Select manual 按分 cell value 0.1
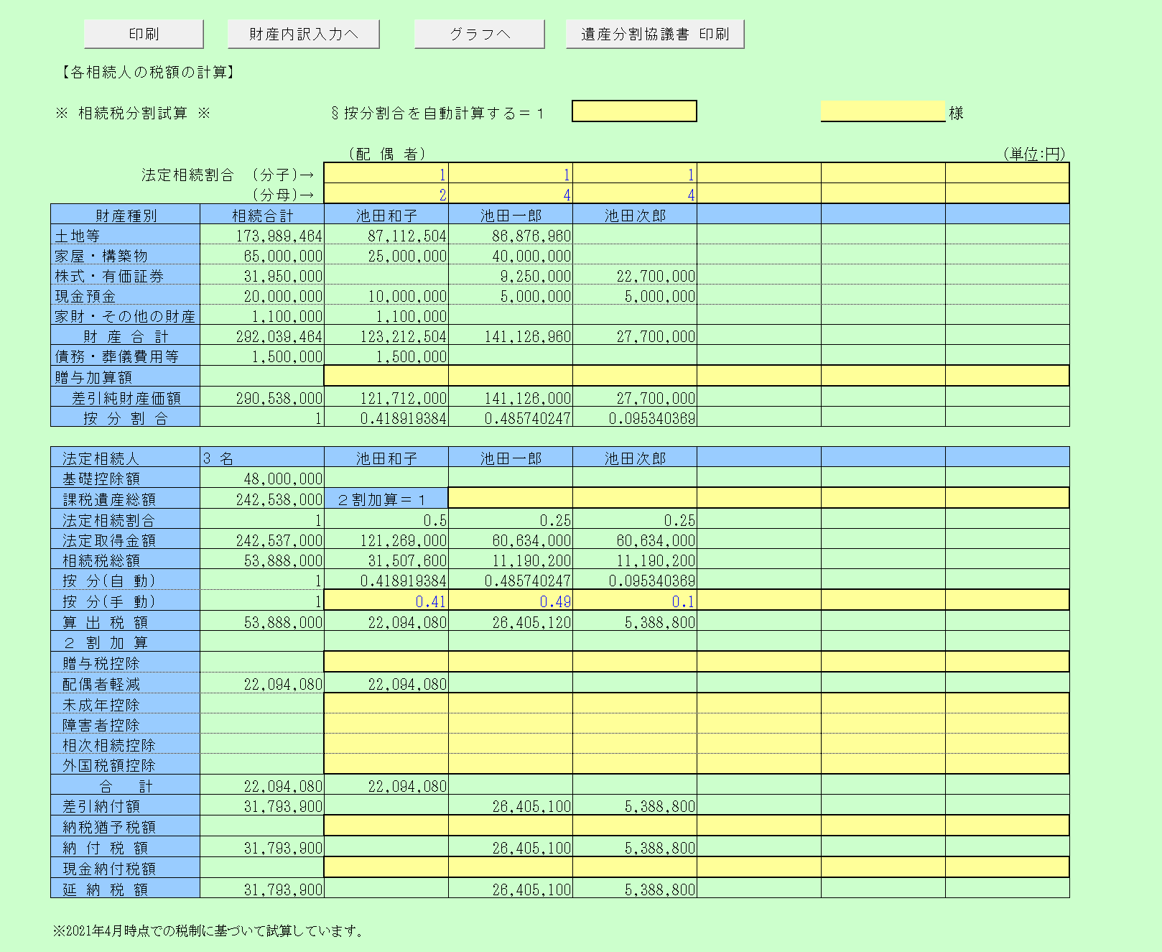1162x952 pixels. [x=635, y=601]
